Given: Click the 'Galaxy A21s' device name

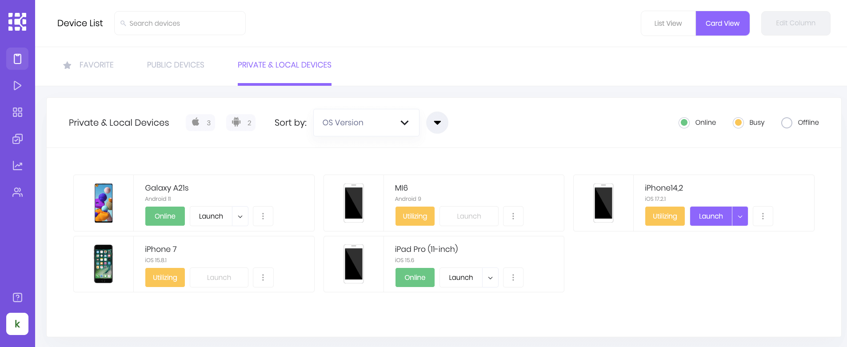Looking at the screenshot, I should 167,188.
